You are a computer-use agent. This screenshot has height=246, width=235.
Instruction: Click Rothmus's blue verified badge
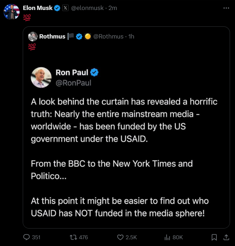79,37
